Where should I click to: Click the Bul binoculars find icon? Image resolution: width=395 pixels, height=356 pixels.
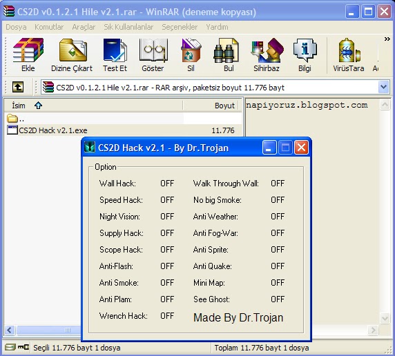point(227,50)
